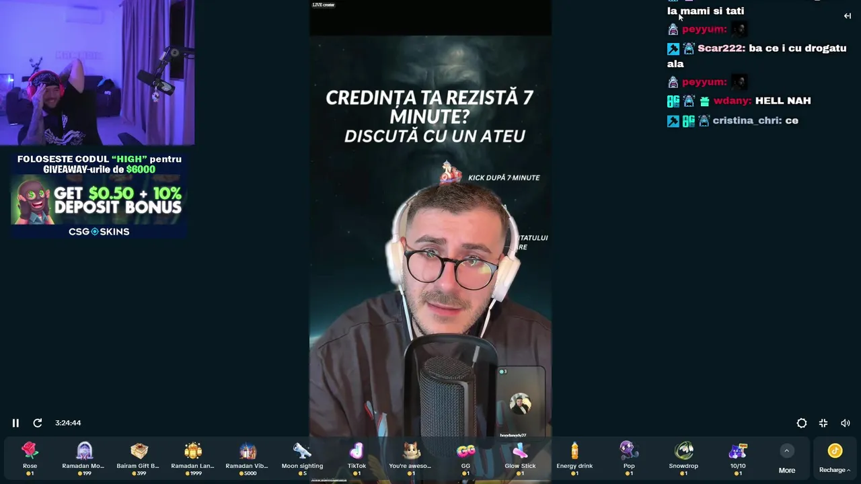Send the Moon sighting telescope gift

[302, 458]
